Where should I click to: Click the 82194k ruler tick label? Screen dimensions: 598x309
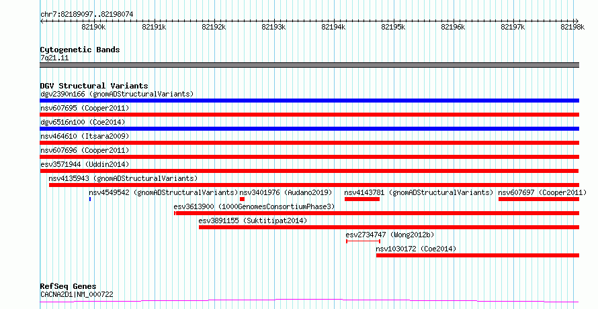tap(333, 27)
